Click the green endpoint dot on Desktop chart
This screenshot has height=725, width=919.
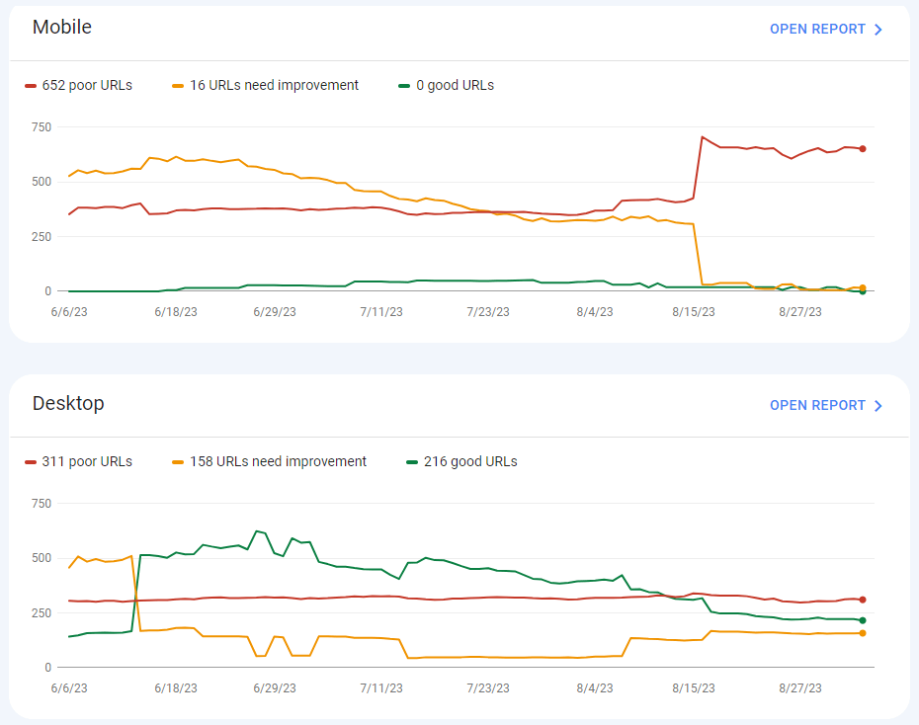coord(864,620)
